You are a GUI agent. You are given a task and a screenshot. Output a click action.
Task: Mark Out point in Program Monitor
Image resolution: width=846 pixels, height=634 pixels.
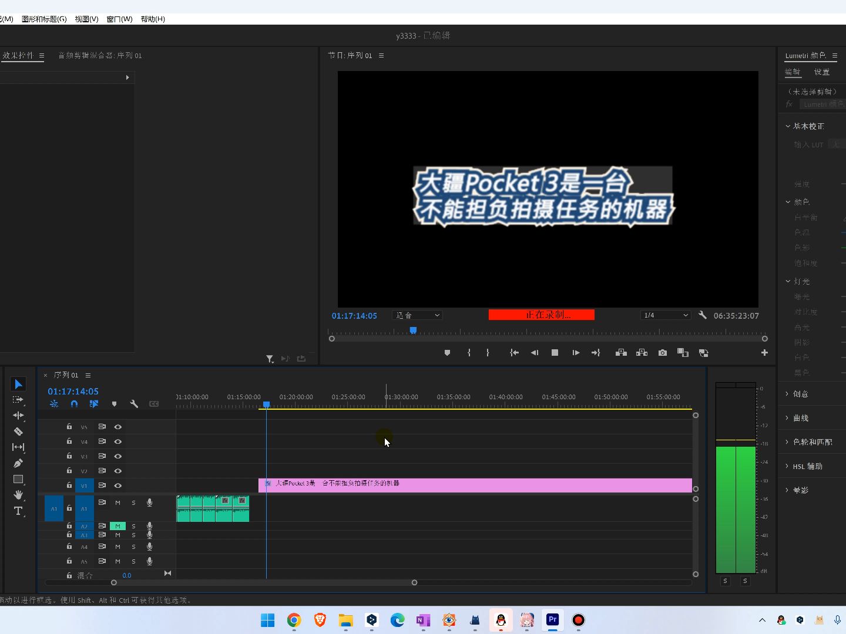tap(488, 353)
